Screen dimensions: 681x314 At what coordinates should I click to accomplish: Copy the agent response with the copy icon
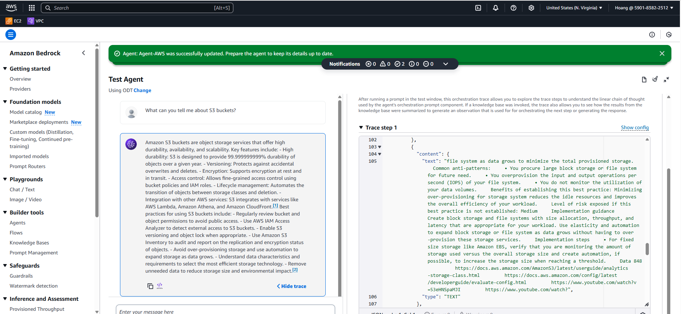pyautogui.click(x=150, y=286)
